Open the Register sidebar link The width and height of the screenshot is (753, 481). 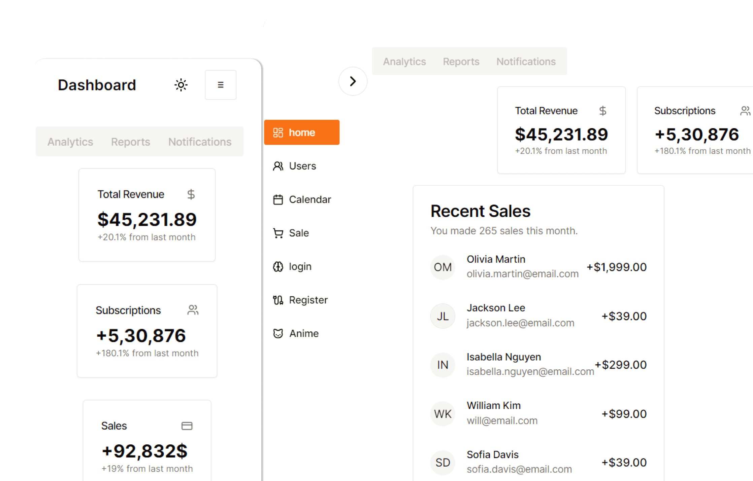pyautogui.click(x=308, y=300)
